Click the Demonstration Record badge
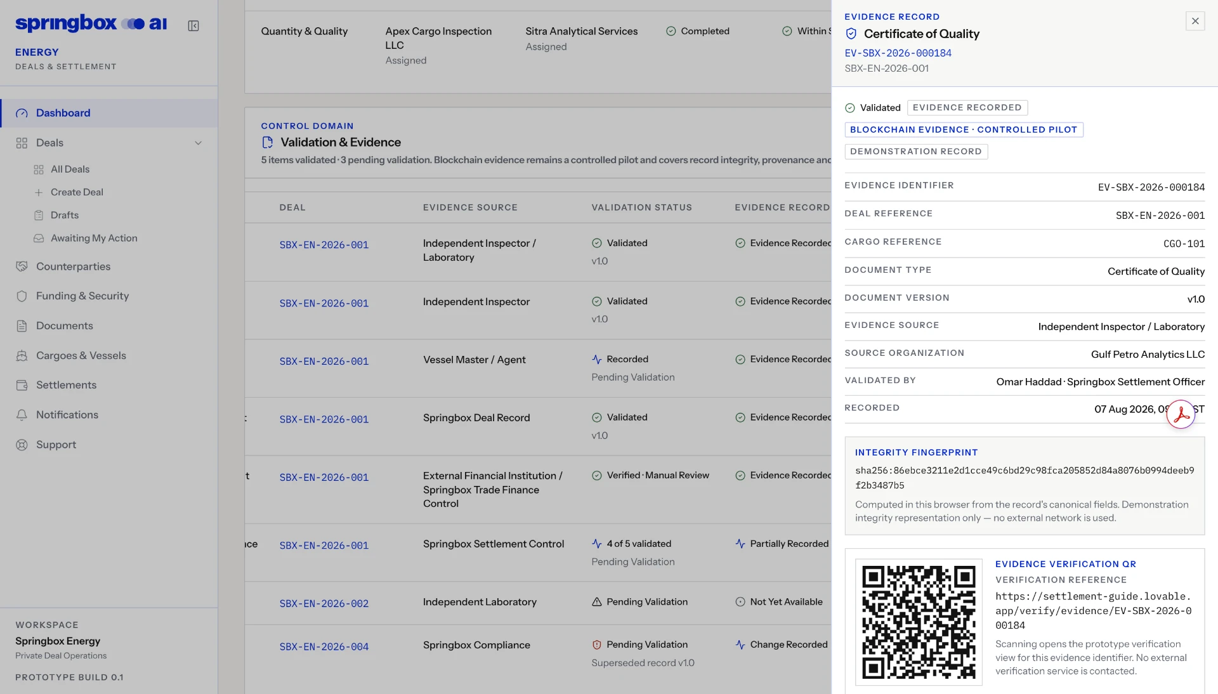This screenshot has height=694, width=1218. pos(915,152)
